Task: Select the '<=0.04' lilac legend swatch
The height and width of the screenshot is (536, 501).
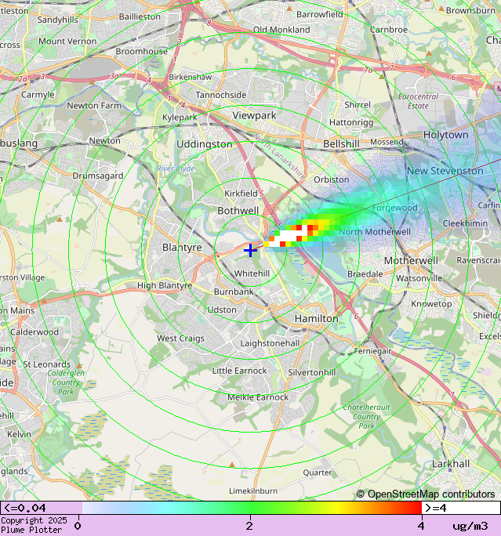Action: [41, 508]
